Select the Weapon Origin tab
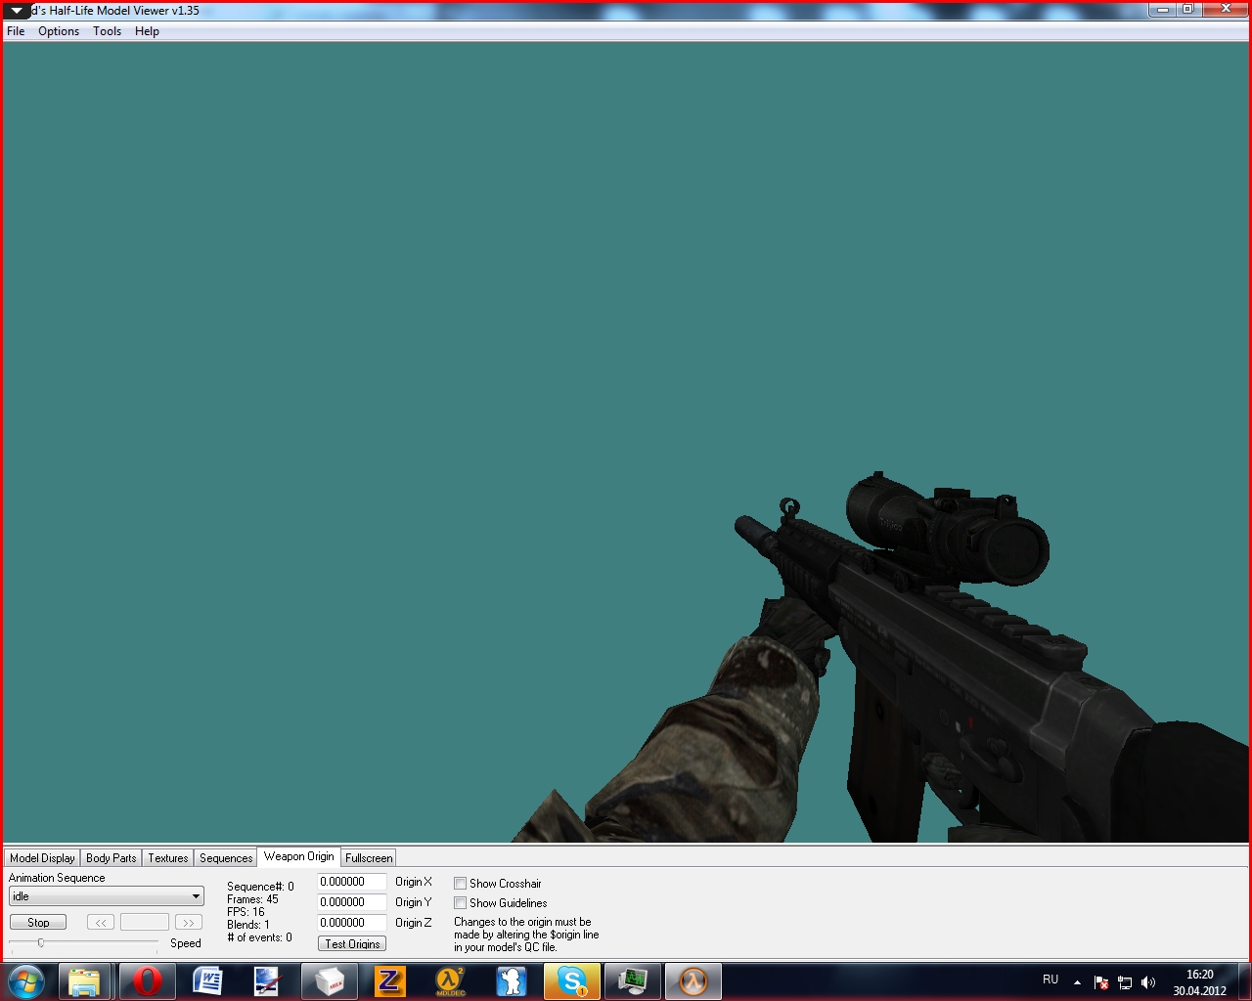 298,856
